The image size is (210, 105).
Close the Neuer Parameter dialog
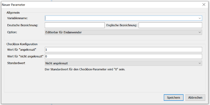pos(204,5)
